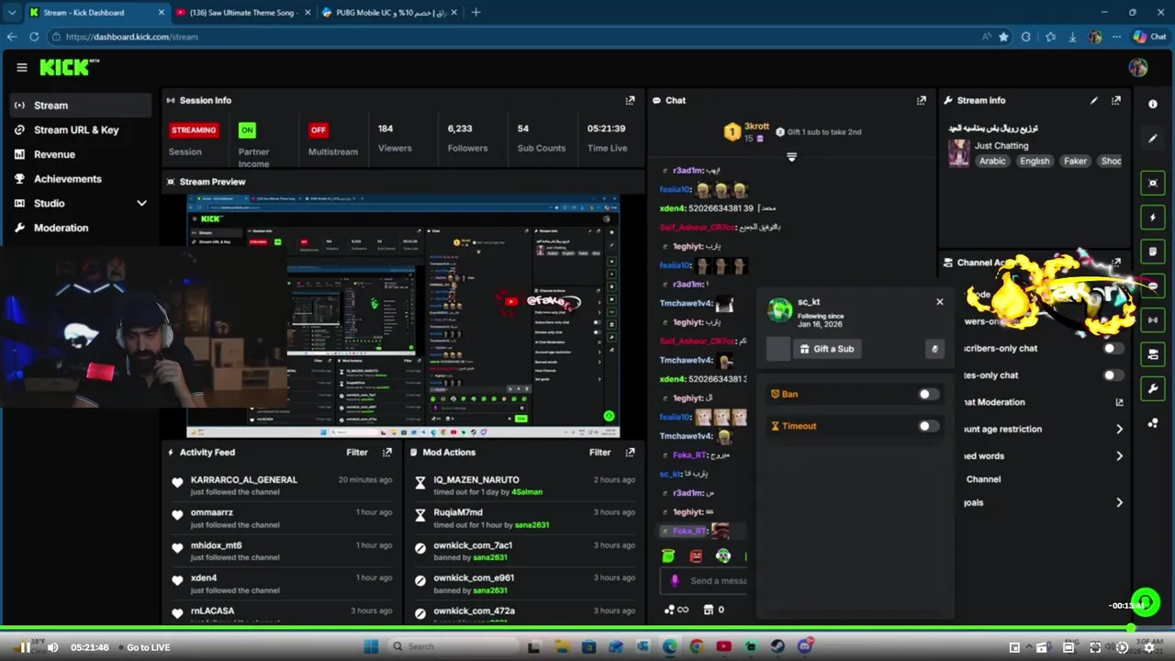Open video player settings gear
The width and height of the screenshot is (1175, 661).
pyautogui.click(x=1148, y=647)
